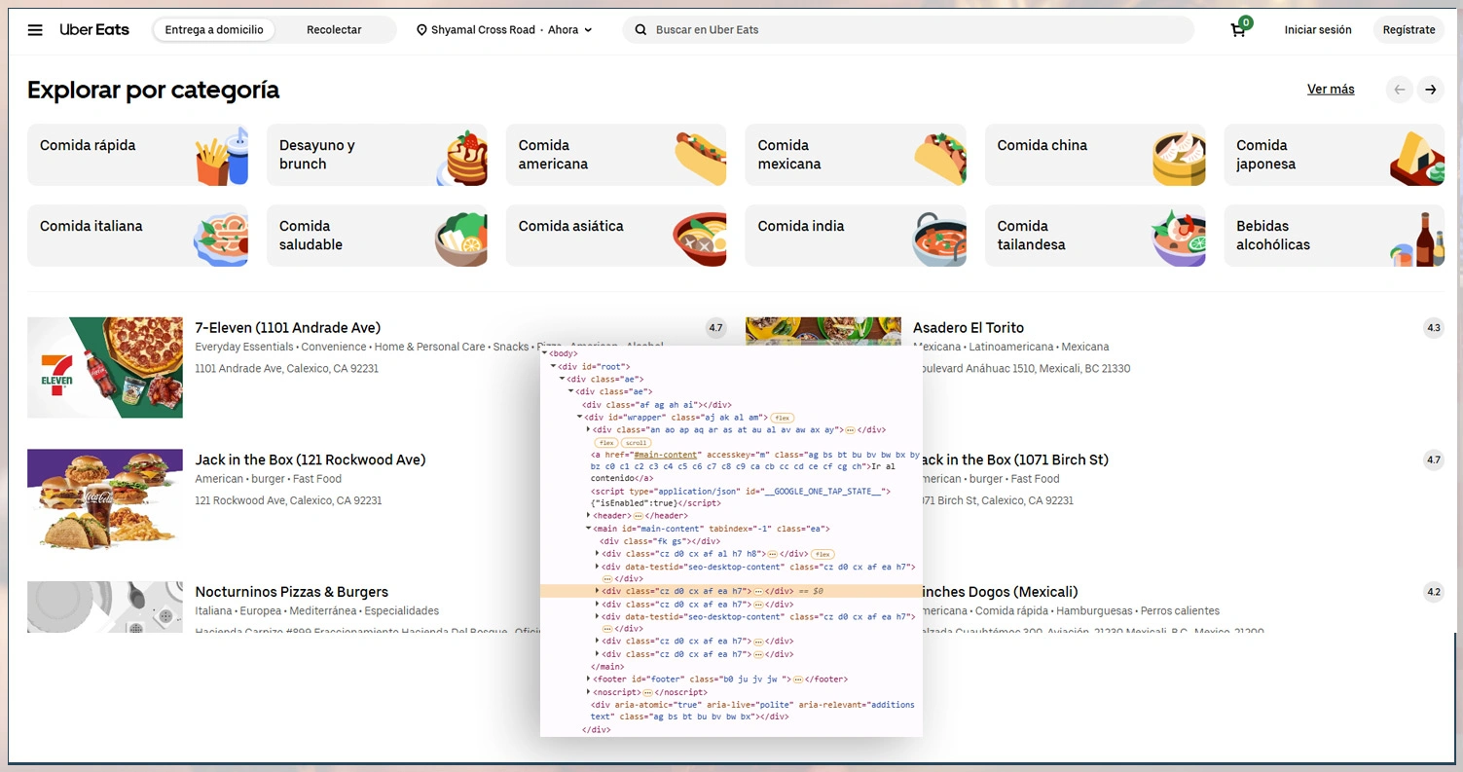Select the Comida americana hot dog icon
1463x772 pixels.
click(701, 158)
